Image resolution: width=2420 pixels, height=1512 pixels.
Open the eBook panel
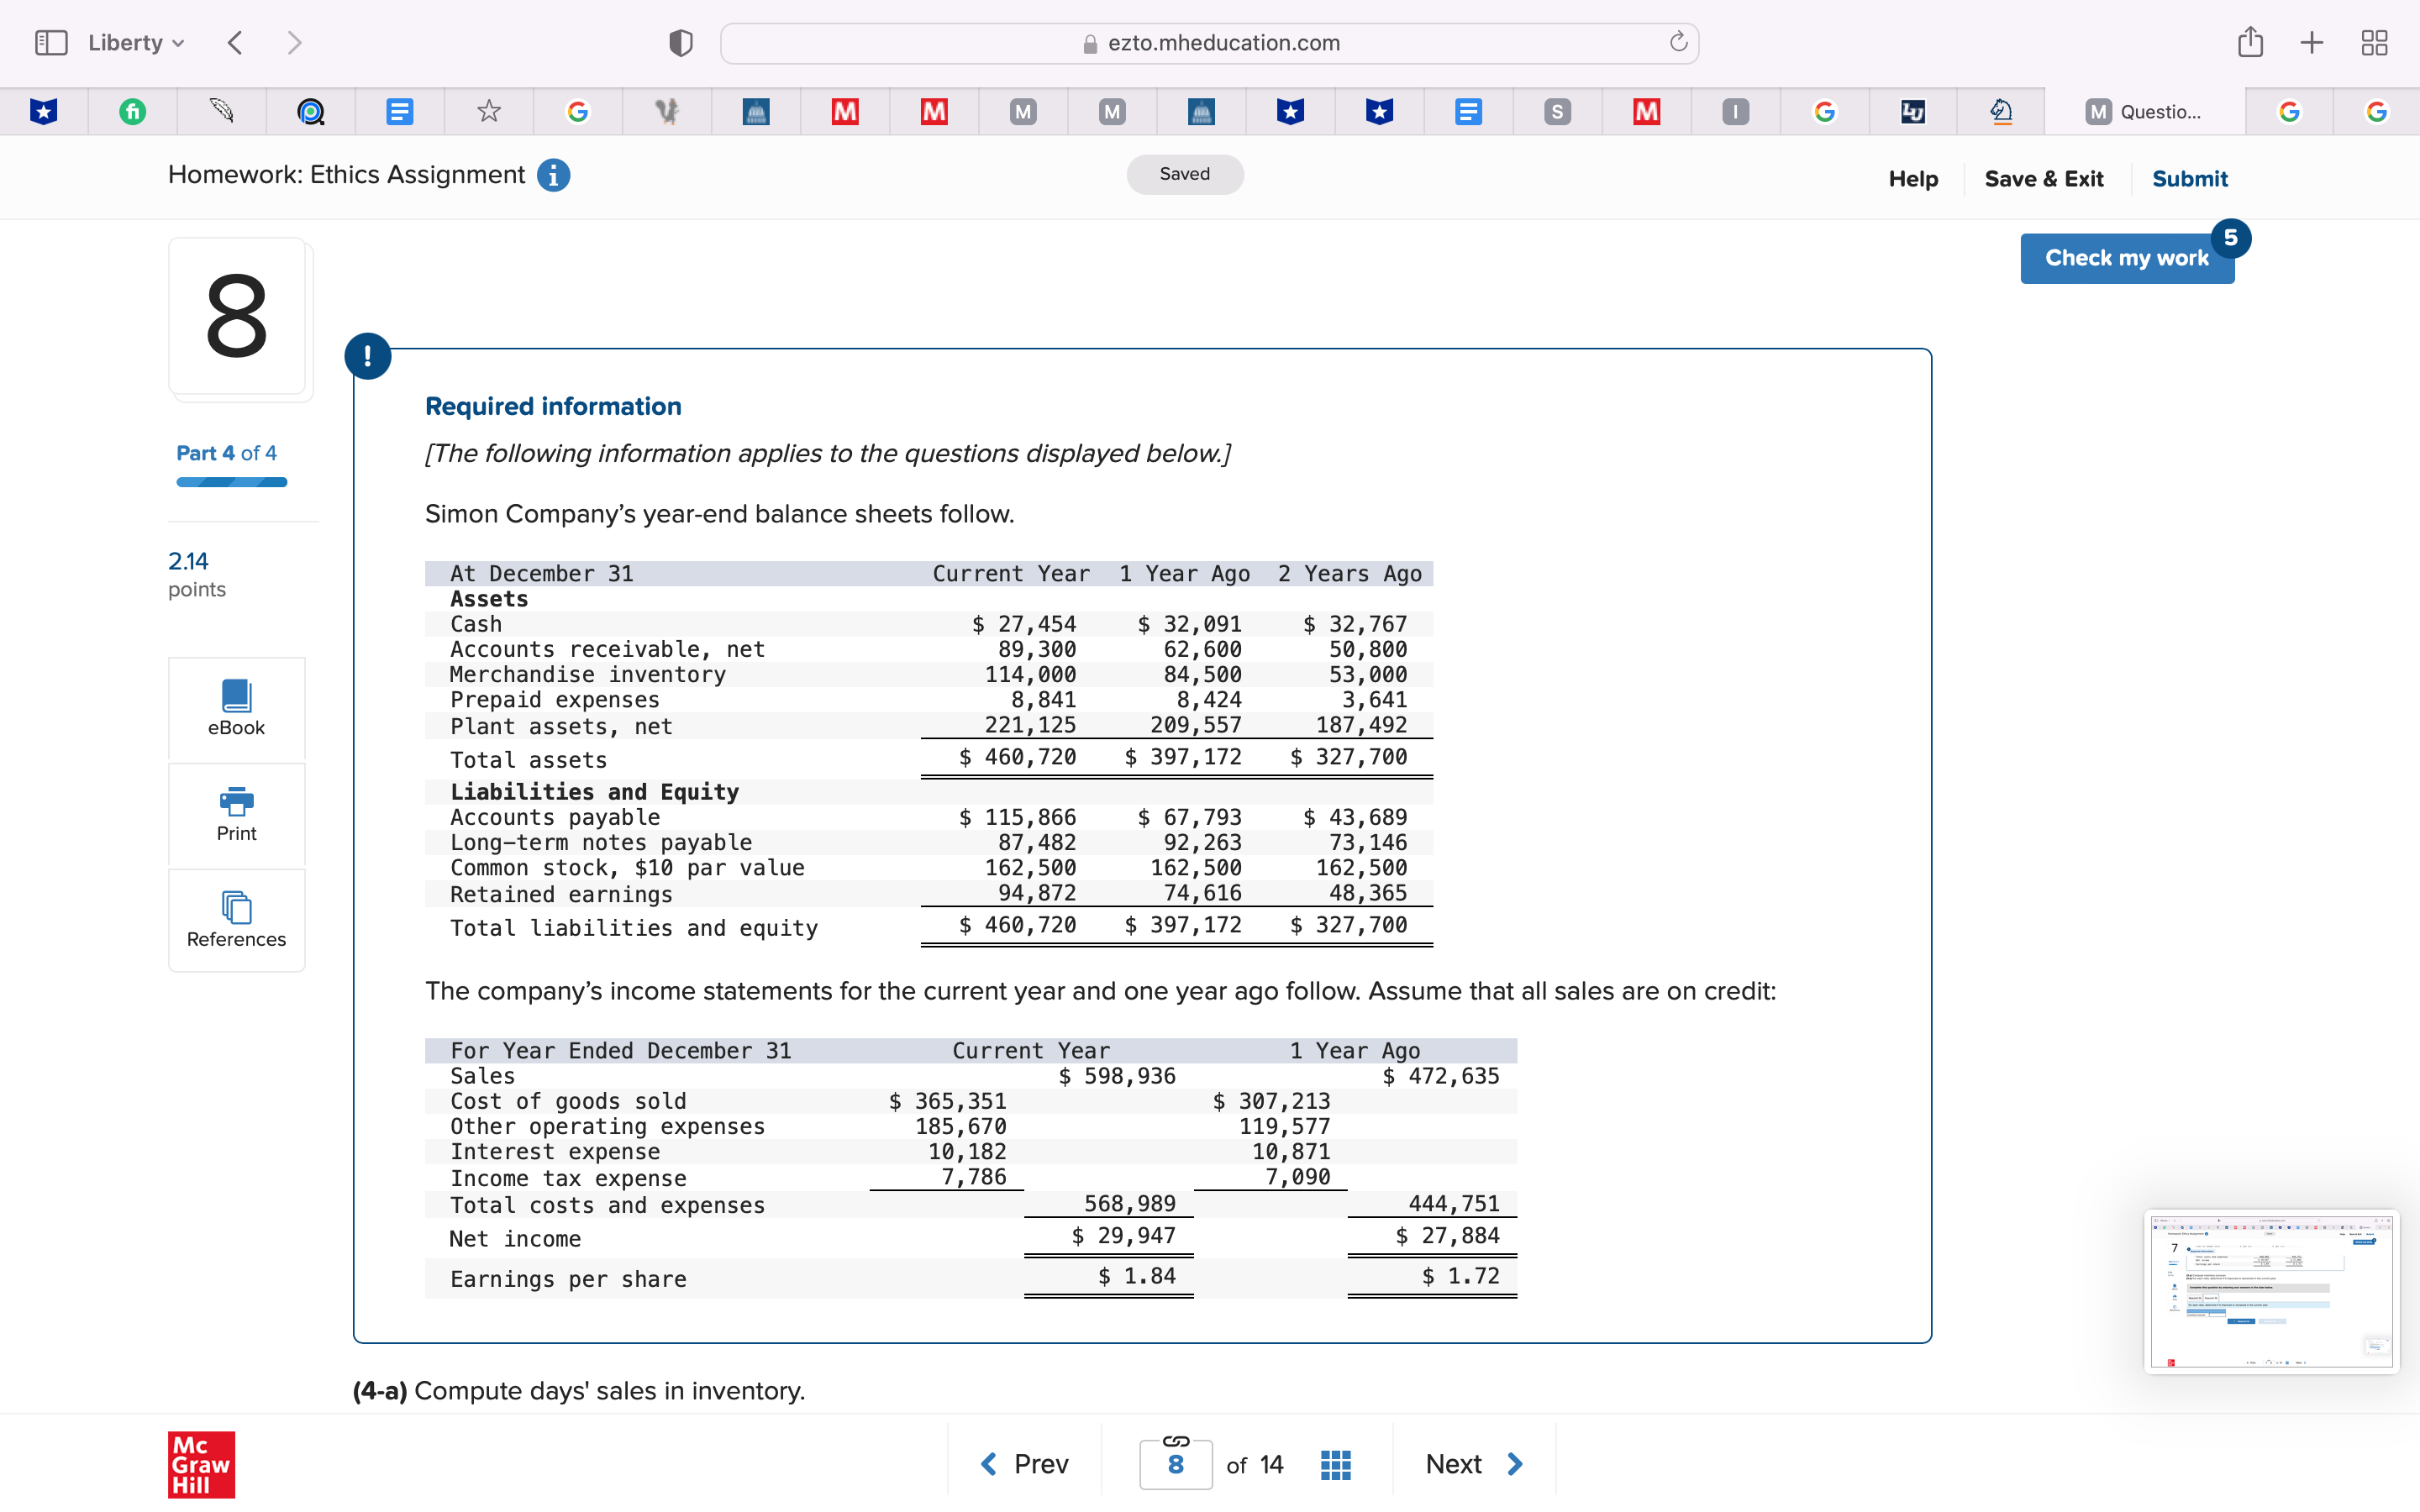236,708
